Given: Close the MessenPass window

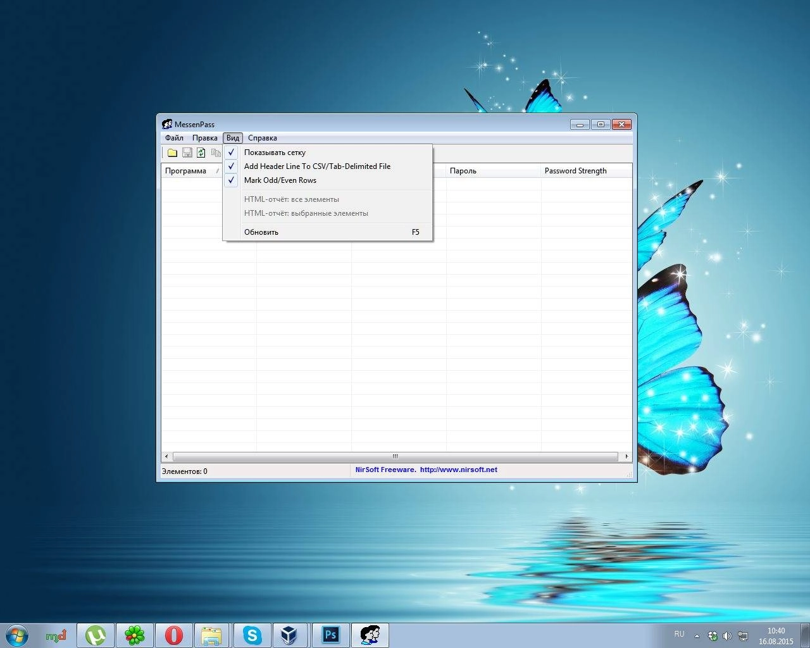Looking at the screenshot, I should 622,124.
